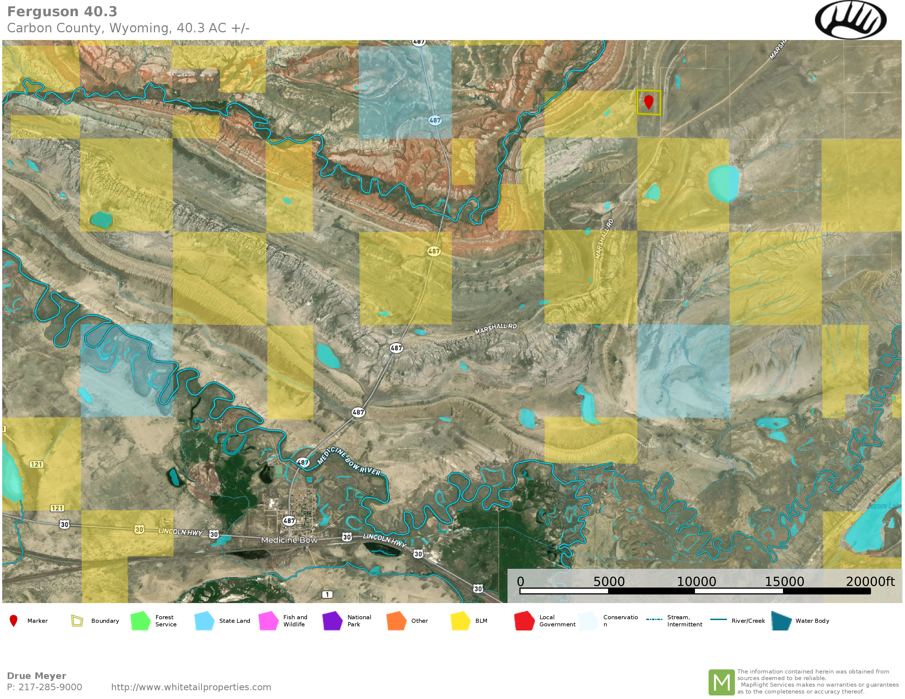Click the State Land blue legend swatch
Screen dimensions: 905x699
[204, 621]
